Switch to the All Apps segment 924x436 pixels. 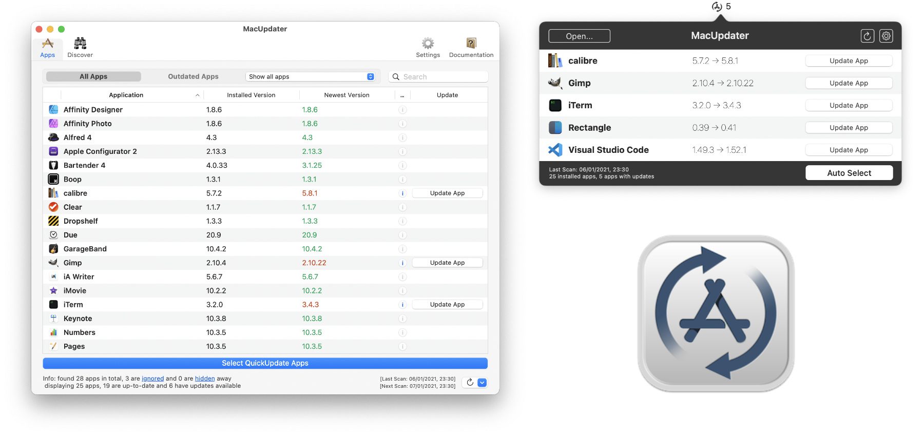(x=93, y=76)
